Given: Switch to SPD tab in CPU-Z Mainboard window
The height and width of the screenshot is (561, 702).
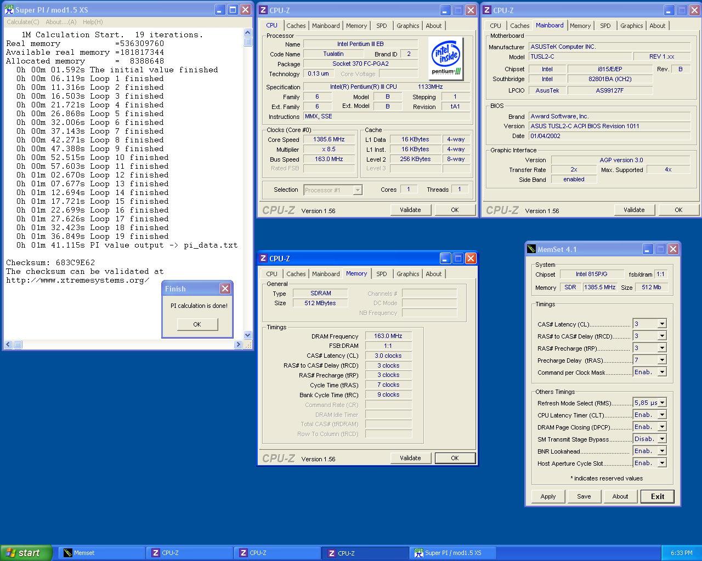Looking at the screenshot, I should click(605, 26).
